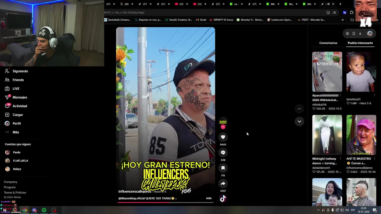Screen dimensions: 381x214
Task: Open the FREST - Mercado bookmark
Action: click(x=311, y=20)
